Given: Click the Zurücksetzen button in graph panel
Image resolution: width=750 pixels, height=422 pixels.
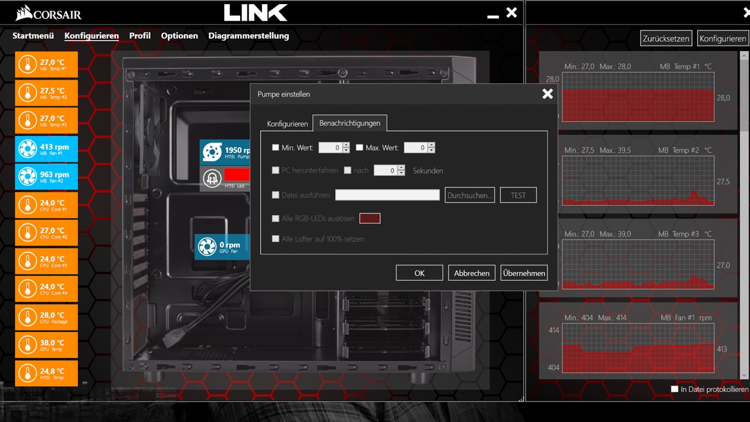Looking at the screenshot, I should (x=666, y=39).
